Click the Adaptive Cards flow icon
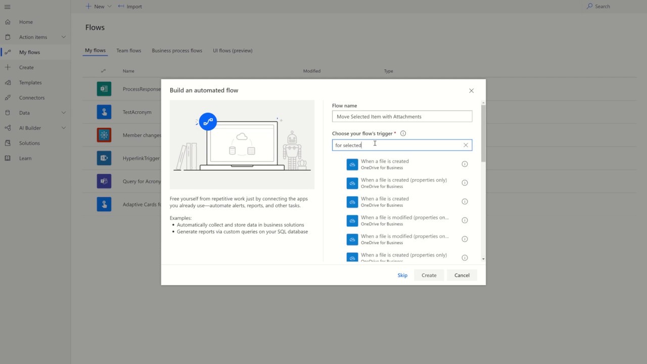Viewport: 647px width, 364px height. pyautogui.click(x=104, y=204)
